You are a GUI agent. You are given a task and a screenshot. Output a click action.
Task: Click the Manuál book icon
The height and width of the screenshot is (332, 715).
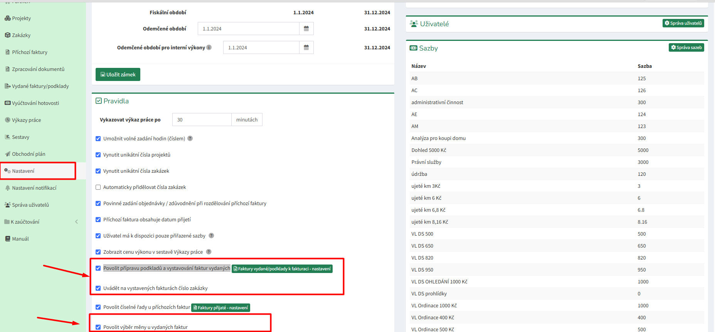[8, 239]
